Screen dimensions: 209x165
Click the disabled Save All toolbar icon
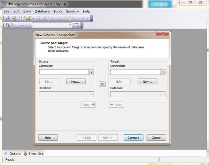(44, 18)
